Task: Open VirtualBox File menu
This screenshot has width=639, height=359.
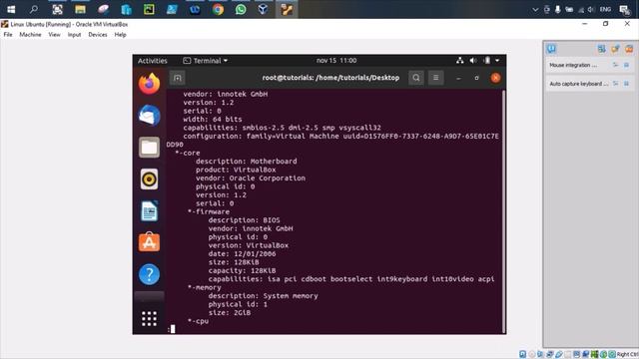Action: tap(8, 35)
